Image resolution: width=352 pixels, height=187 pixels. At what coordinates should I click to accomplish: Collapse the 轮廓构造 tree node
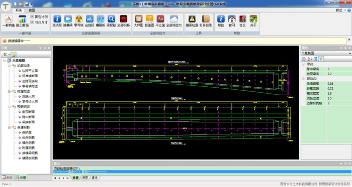click(9, 66)
